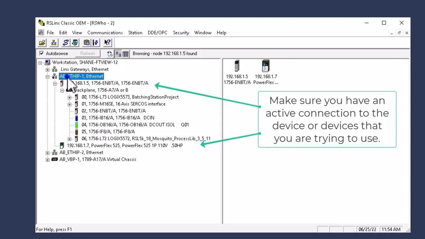This screenshot has width=425, height=239.
Task: Click the Configure Drivers toolbar icon
Action: 66,42
